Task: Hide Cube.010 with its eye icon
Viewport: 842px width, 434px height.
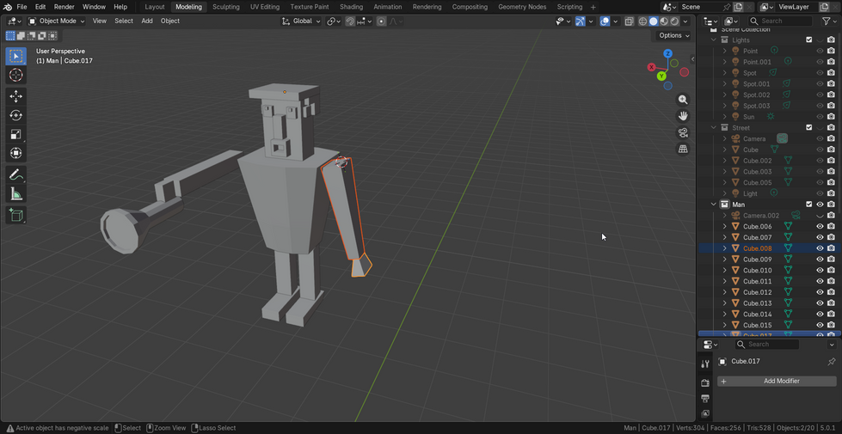Action: (x=820, y=271)
